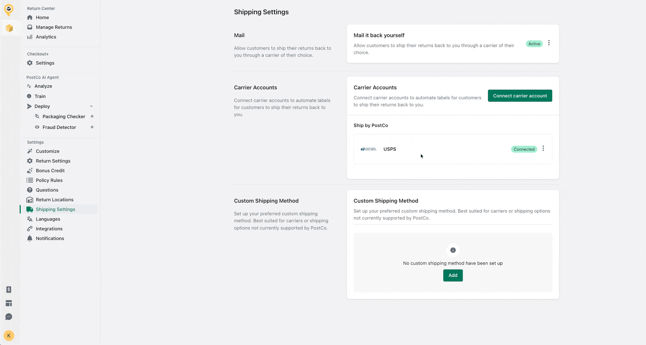This screenshot has height=345, width=646.
Task: Open Return Locations settings page
Action: click(55, 200)
